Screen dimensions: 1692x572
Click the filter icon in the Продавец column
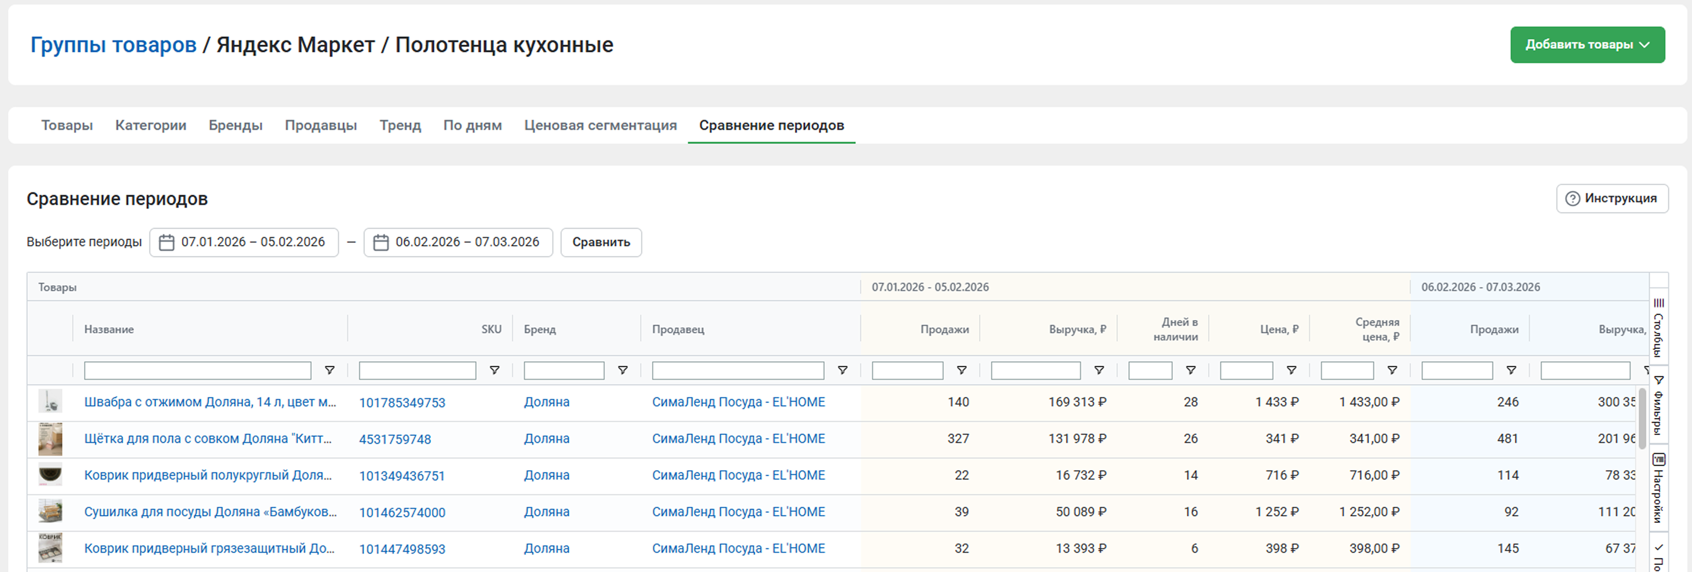pyautogui.click(x=842, y=371)
